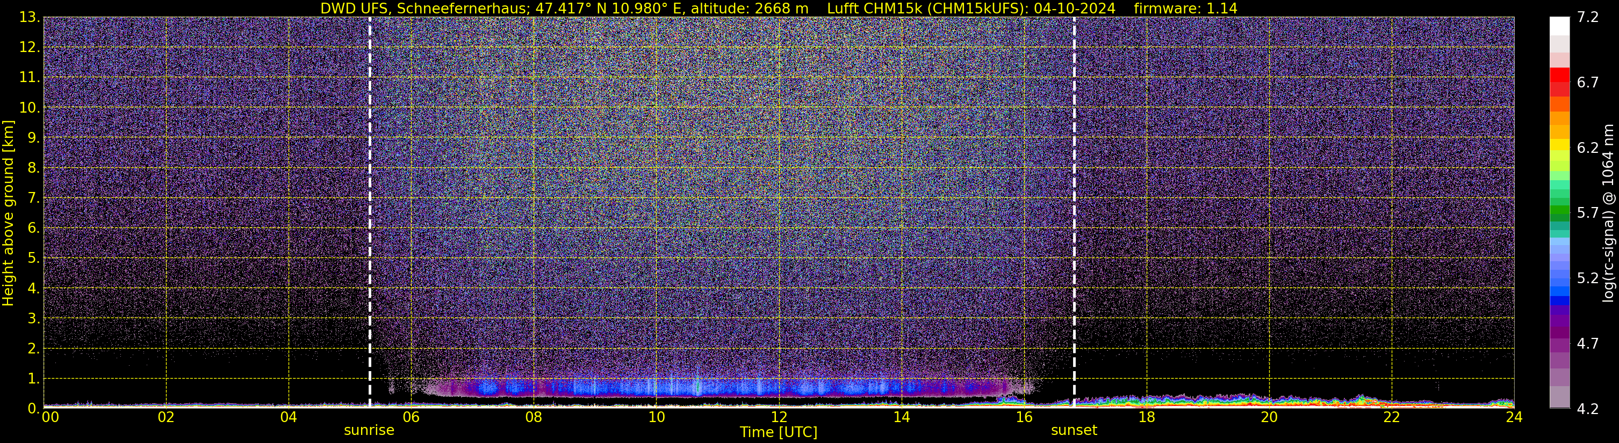Click the 'sunrise' label below the axis
This screenshot has width=1619, height=443.
(x=369, y=431)
